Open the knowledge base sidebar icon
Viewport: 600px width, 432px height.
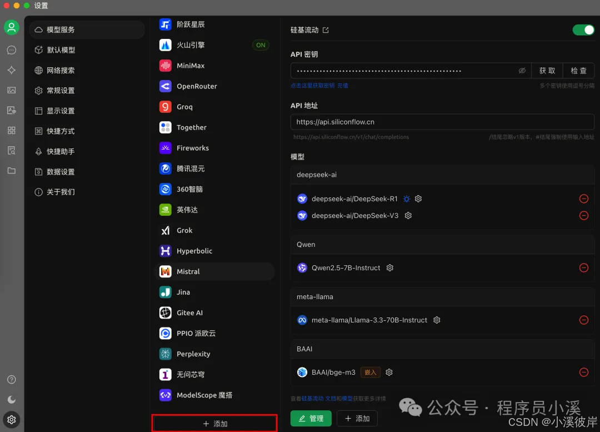[12, 151]
